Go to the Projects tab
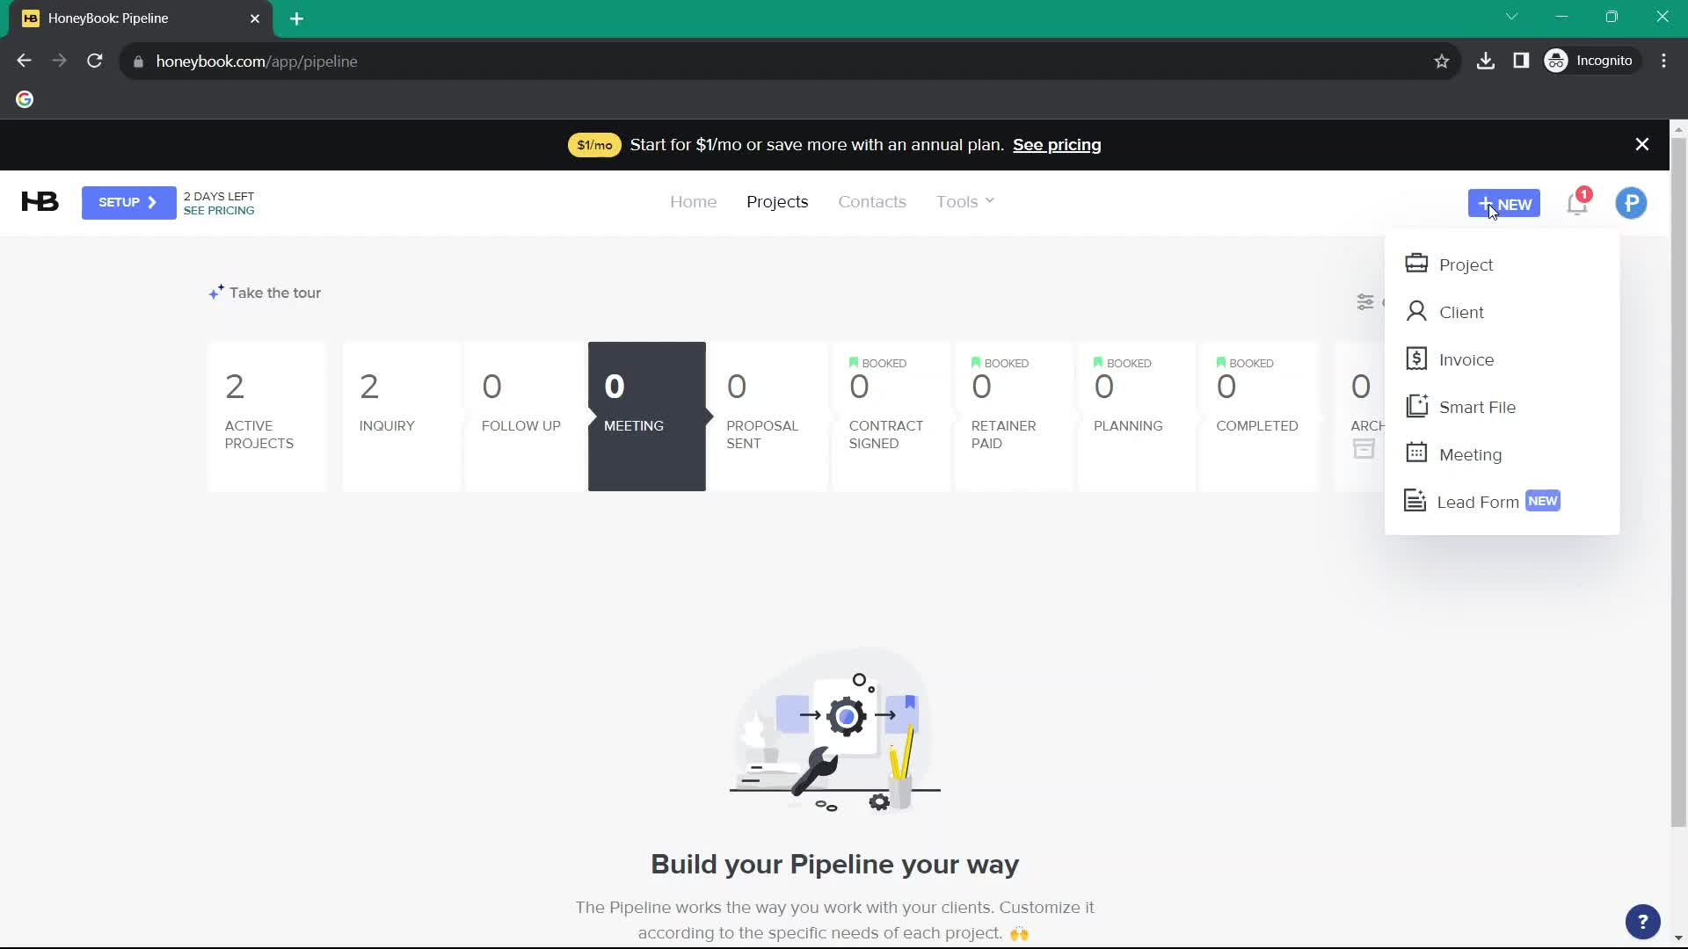1688x949 pixels. (x=777, y=202)
